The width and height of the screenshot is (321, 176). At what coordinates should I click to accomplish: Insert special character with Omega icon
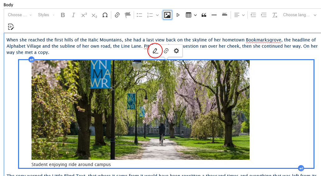pos(105,15)
